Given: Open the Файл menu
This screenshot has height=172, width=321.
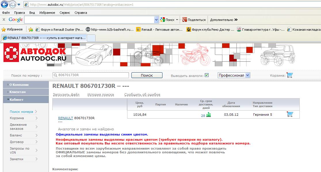Looking at the screenshot, I should [6, 13].
